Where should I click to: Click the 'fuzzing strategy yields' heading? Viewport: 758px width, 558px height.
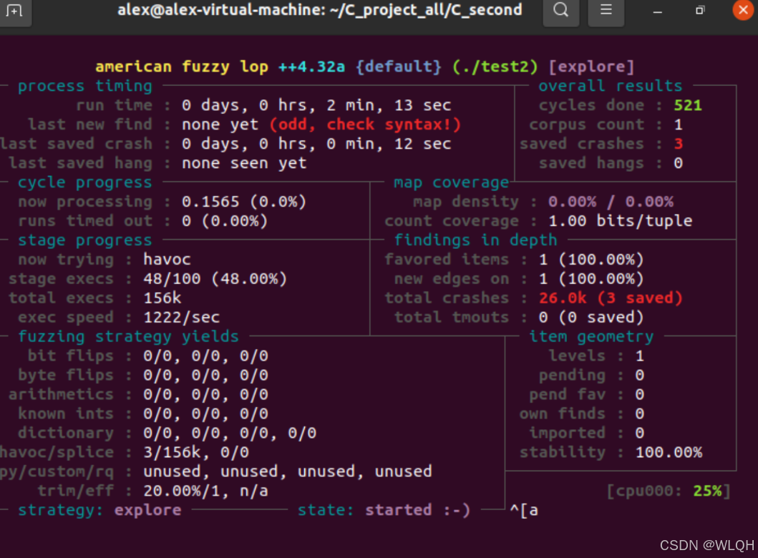129,337
